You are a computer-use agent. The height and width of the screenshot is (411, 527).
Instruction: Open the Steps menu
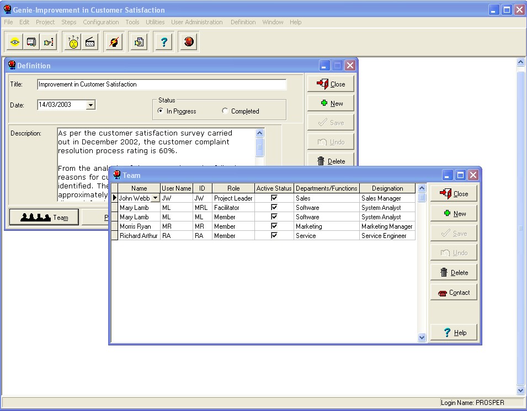click(68, 22)
